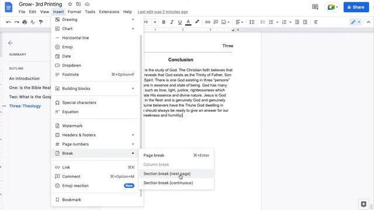
Task: Select Section break (continuous)
Action: tap(176, 183)
